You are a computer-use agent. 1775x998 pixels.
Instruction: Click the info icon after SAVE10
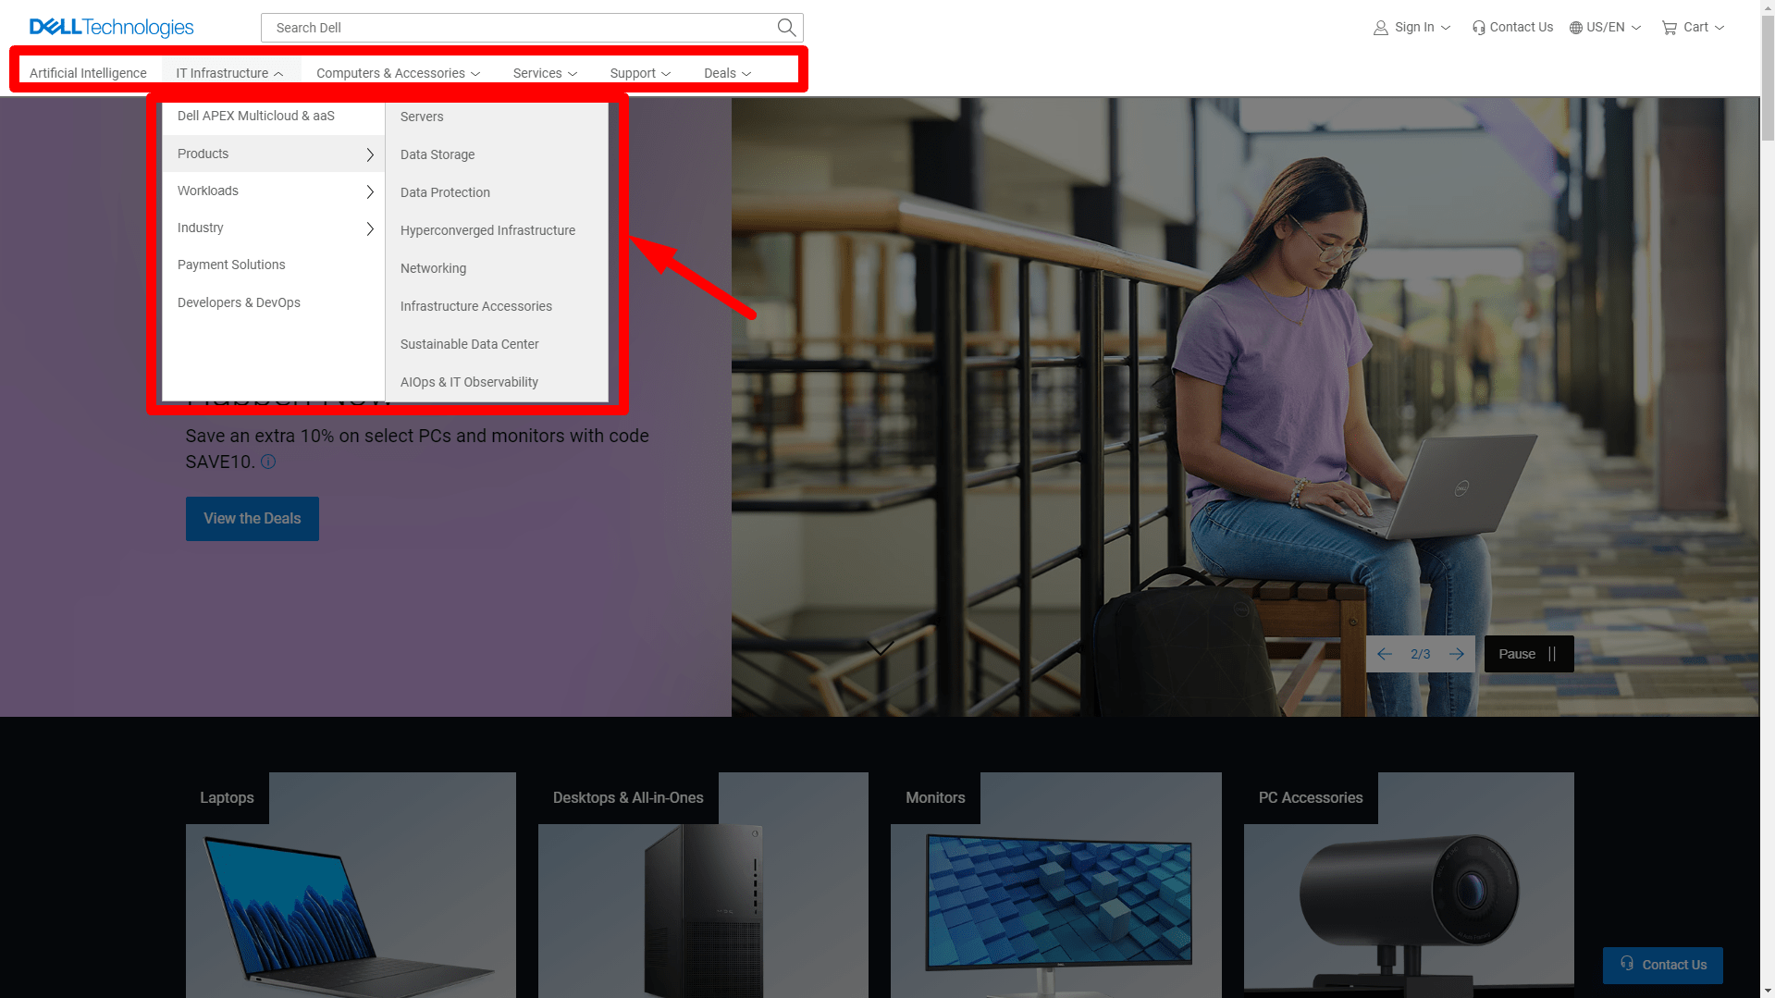268,462
